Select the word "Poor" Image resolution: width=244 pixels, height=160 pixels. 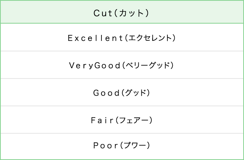click(106, 145)
